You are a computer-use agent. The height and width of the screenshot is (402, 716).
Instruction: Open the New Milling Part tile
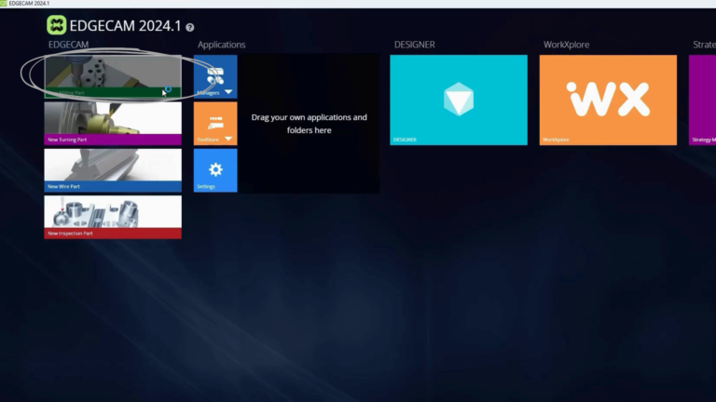[x=112, y=76]
